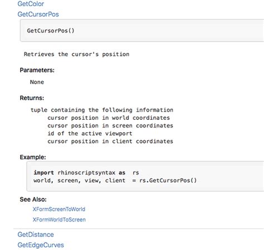
Task: Expand the GetDistance function entry
Action: (36, 235)
